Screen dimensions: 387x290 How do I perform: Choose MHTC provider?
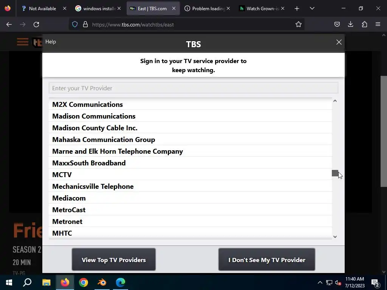click(190, 233)
